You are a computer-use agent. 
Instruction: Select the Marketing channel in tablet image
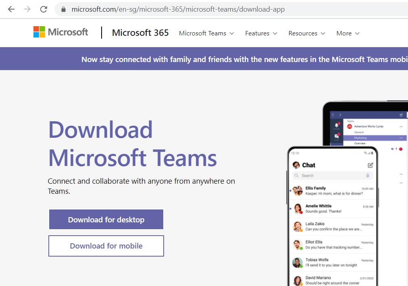click(361, 138)
